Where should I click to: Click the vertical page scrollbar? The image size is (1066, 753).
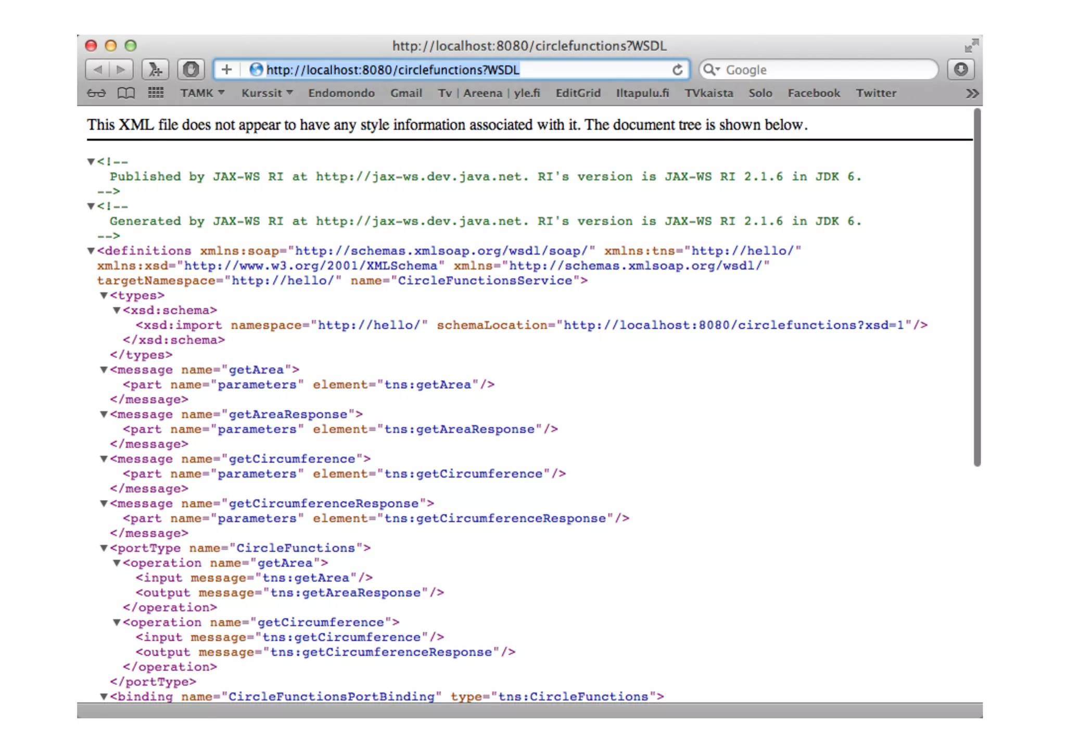(977, 286)
